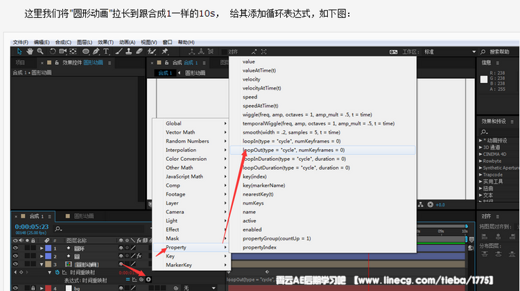Screen dimensions: 520x291
Task: Show expression post-graph icon
Action: pyautogui.click(x=135, y=279)
